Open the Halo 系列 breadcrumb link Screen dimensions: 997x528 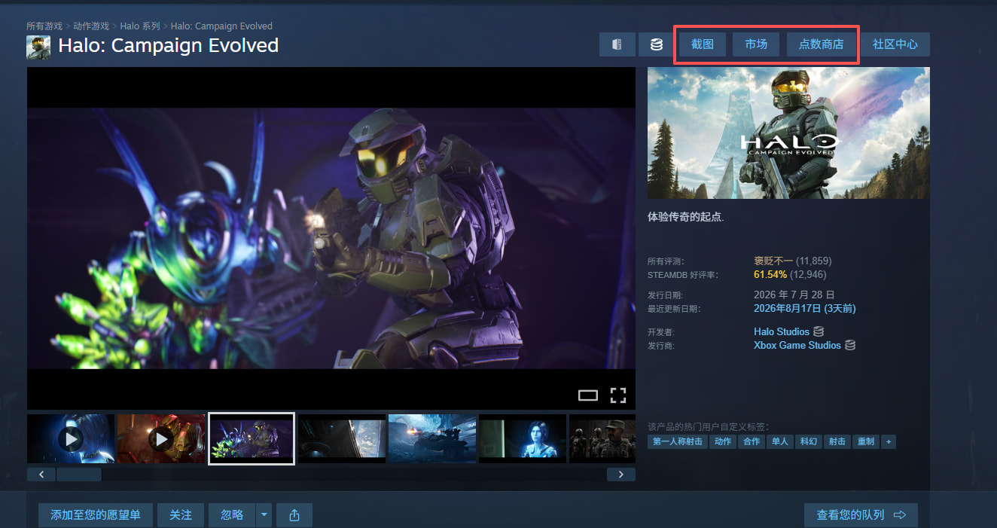(x=140, y=26)
